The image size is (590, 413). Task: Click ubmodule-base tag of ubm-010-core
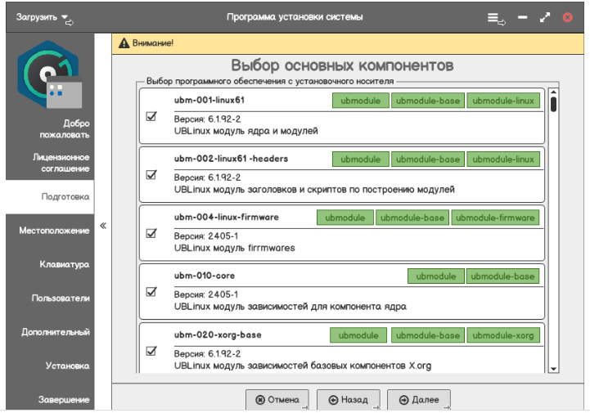502,276
